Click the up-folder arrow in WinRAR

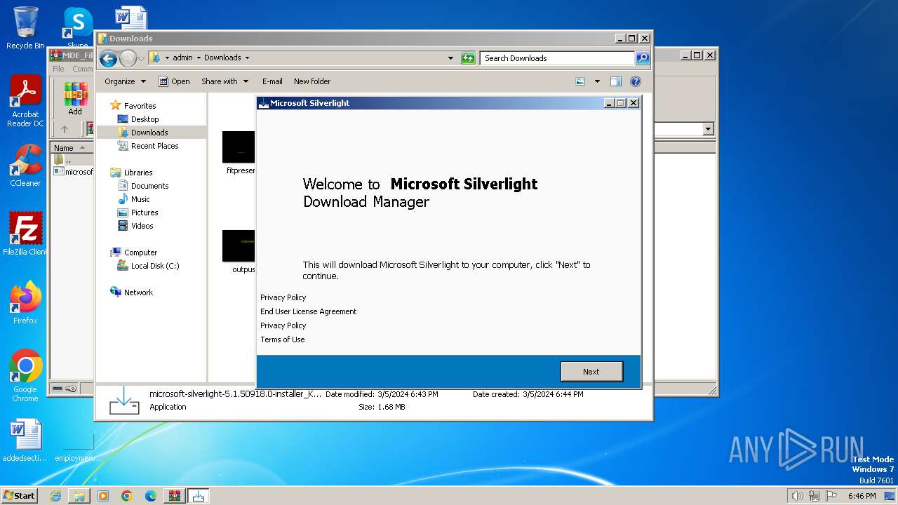[x=65, y=129]
